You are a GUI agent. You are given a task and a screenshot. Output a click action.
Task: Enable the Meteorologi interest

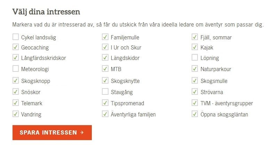click(x=16, y=69)
